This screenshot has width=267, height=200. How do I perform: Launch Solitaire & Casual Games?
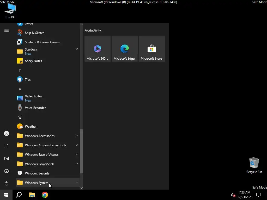48,42
